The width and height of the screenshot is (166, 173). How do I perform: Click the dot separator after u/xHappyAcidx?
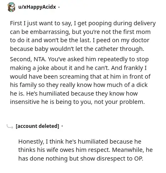click(59, 7)
